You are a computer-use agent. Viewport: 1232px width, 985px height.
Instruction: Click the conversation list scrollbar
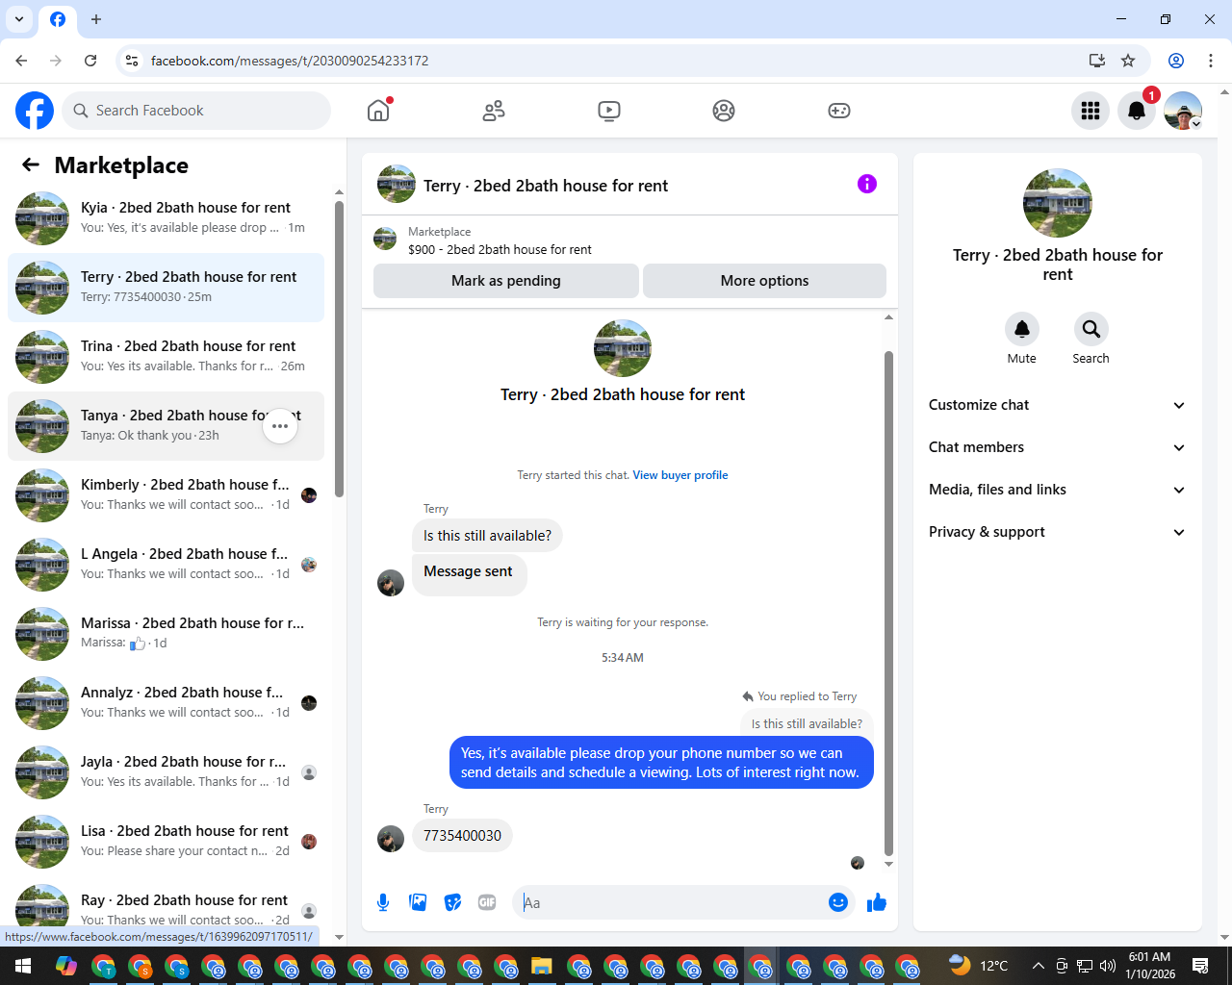(339, 348)
